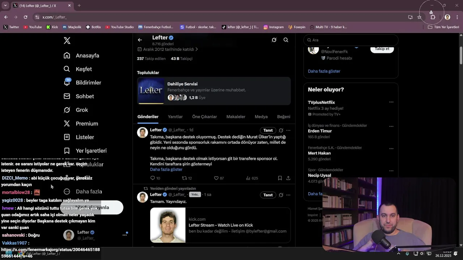The image size is (463, 260).
Task: Open Tüm Yer İşaretleri folder
Action: pyautogui.click(x=443, y=27)
